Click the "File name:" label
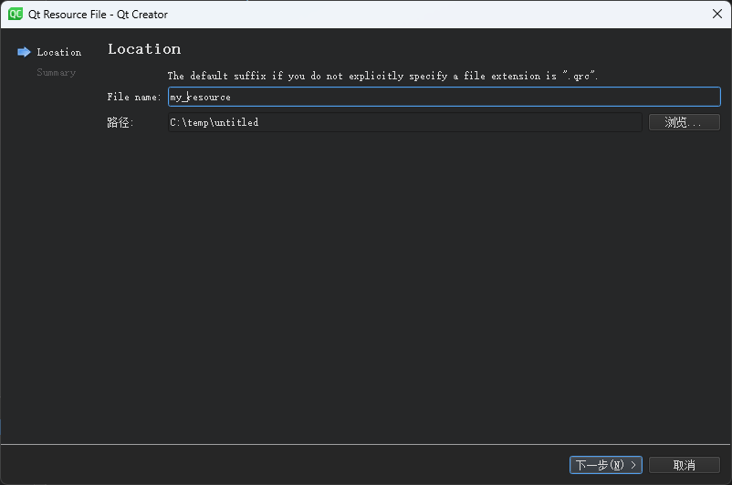Viewport: 732px width, 485px height. (x=133, y=97)
